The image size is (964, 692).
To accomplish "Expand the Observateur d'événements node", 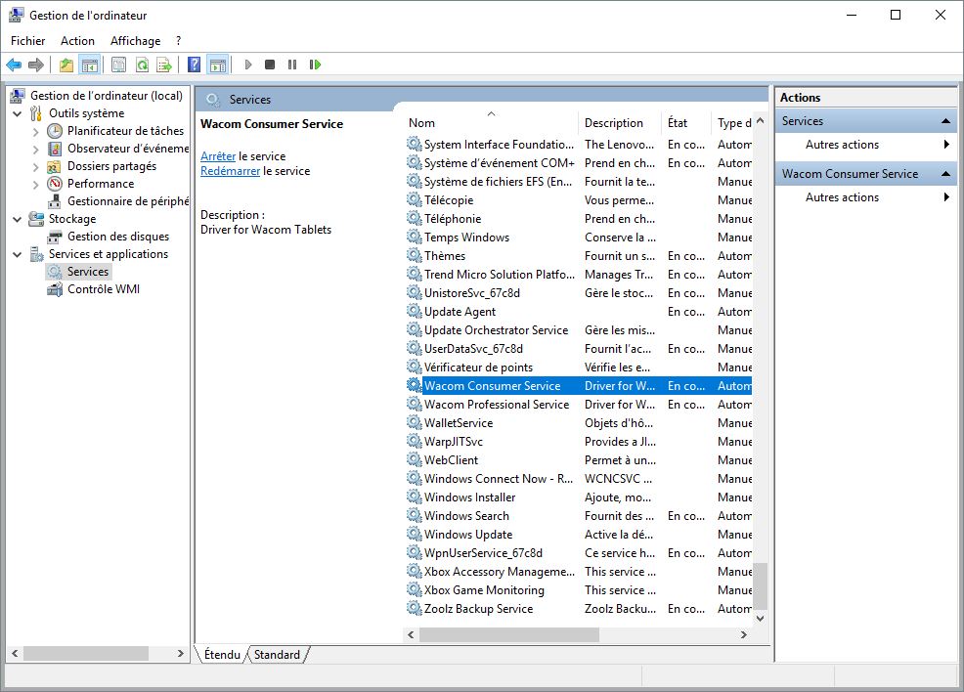I will tap(35, 150).
